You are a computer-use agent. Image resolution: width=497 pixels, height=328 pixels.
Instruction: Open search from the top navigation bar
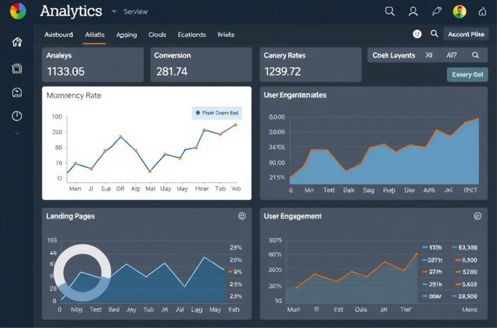[389, 11]
